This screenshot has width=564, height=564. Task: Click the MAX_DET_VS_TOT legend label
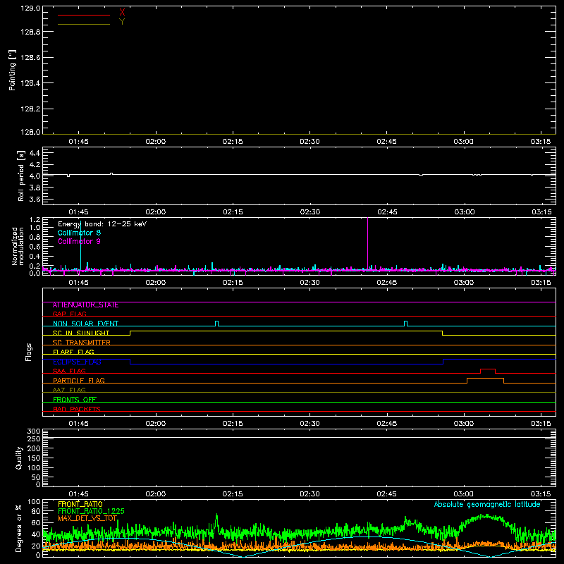(87, 518)
